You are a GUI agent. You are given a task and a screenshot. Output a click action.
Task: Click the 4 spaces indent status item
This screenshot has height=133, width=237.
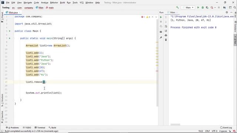coord(223,131)
